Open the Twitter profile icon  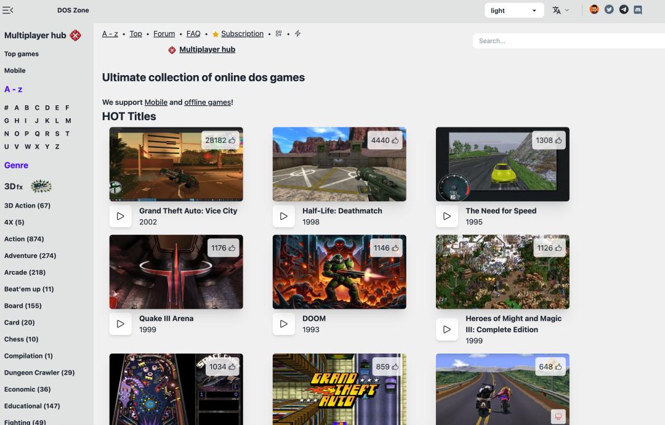click(609, 9)
